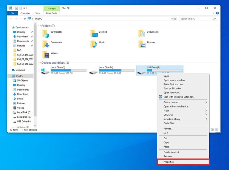Select the Videos folder icon
This screenshot has width=229, height=170.
[46, 55]
